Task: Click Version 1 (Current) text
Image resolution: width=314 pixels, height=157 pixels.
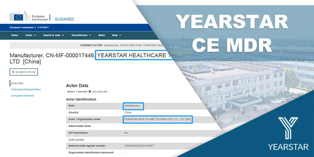Action: [x=77, y=92]
